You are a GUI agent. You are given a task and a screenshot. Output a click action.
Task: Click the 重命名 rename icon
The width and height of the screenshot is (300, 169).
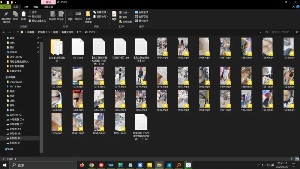click(x=78, y=14)
